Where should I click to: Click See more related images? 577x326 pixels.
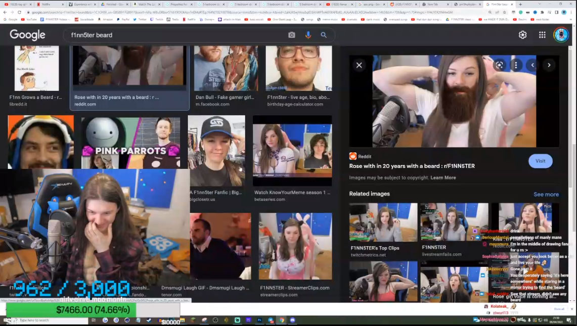[546, 194]
